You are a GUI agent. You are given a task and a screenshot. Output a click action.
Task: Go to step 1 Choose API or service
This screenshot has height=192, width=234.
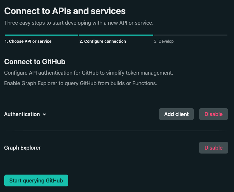(28, 41)
